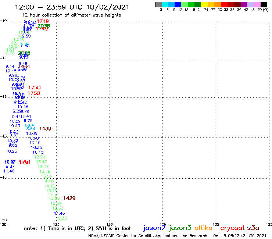Select the lavender swatch in the color bar
This screenshot has width=272, height=239.
coord(250,4)
